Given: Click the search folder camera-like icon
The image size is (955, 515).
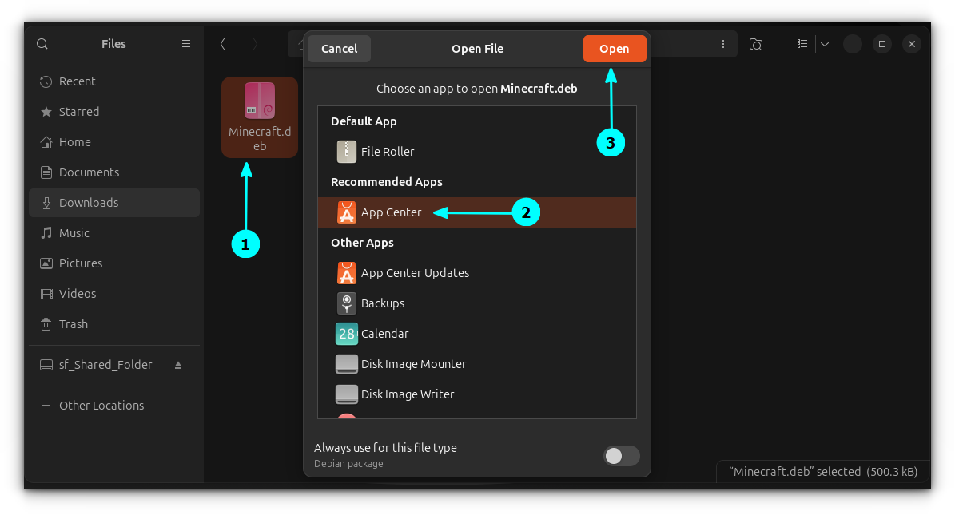Looking at the screenshot, I should pos(756,44).
